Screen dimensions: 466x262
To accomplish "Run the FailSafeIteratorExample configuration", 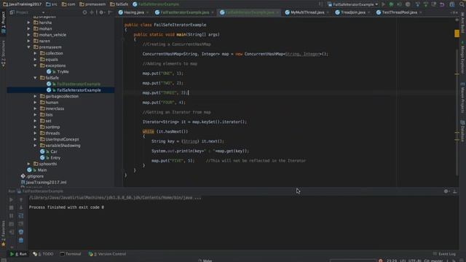I will coord(384,4).
